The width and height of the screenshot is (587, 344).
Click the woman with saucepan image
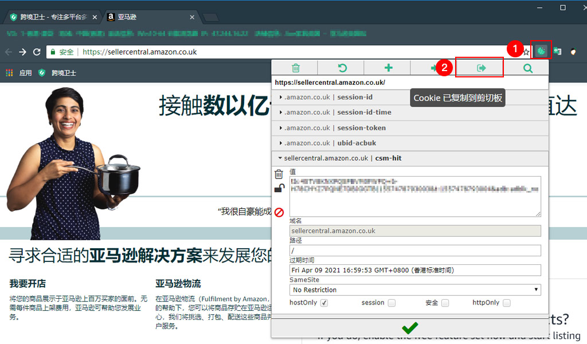(73, 163)
